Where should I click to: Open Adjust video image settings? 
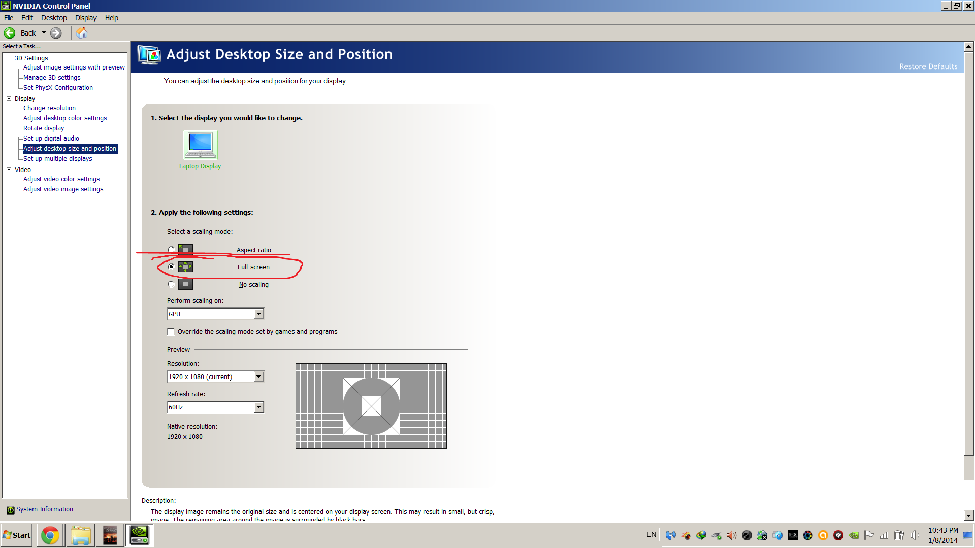tap(63, 189)
